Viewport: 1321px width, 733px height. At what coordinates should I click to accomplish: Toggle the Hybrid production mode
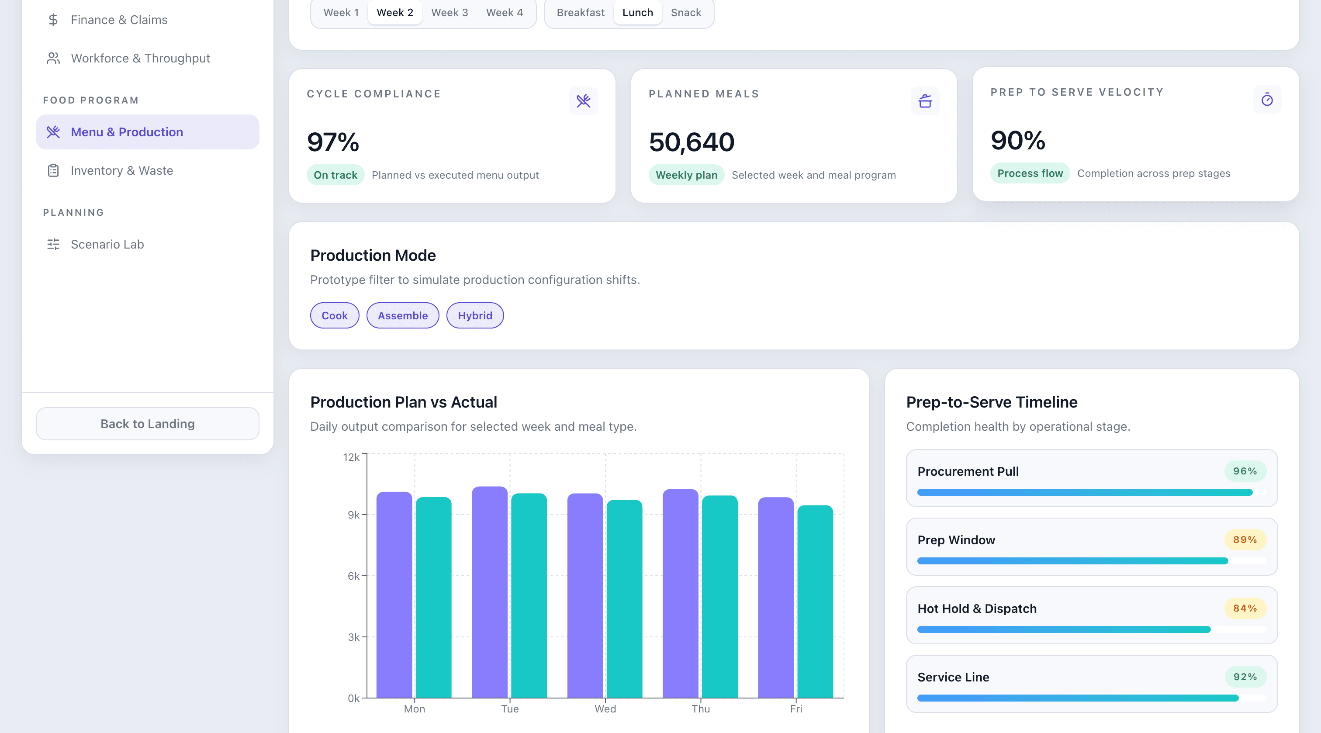[474, 315]
